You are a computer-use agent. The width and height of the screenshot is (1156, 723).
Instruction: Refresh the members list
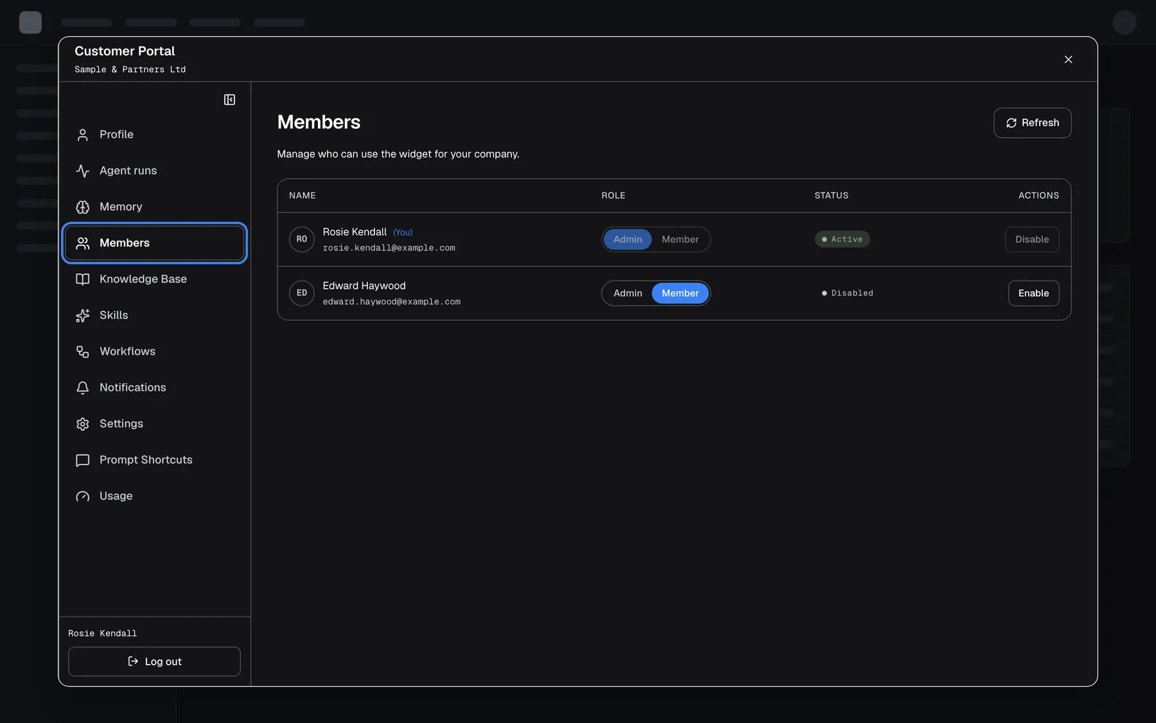pos(1032,123)
